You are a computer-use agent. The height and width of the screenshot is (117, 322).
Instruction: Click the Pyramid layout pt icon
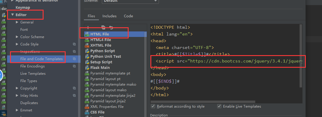(87, 79)
